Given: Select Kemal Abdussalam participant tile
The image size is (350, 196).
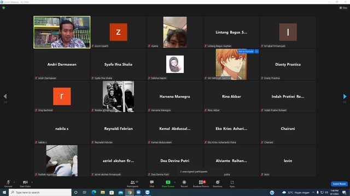Looking at the screenshot, I should coord(175,128).
